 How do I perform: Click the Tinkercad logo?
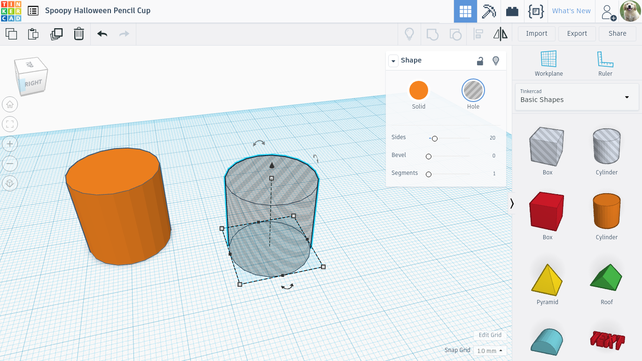point(11,11)
